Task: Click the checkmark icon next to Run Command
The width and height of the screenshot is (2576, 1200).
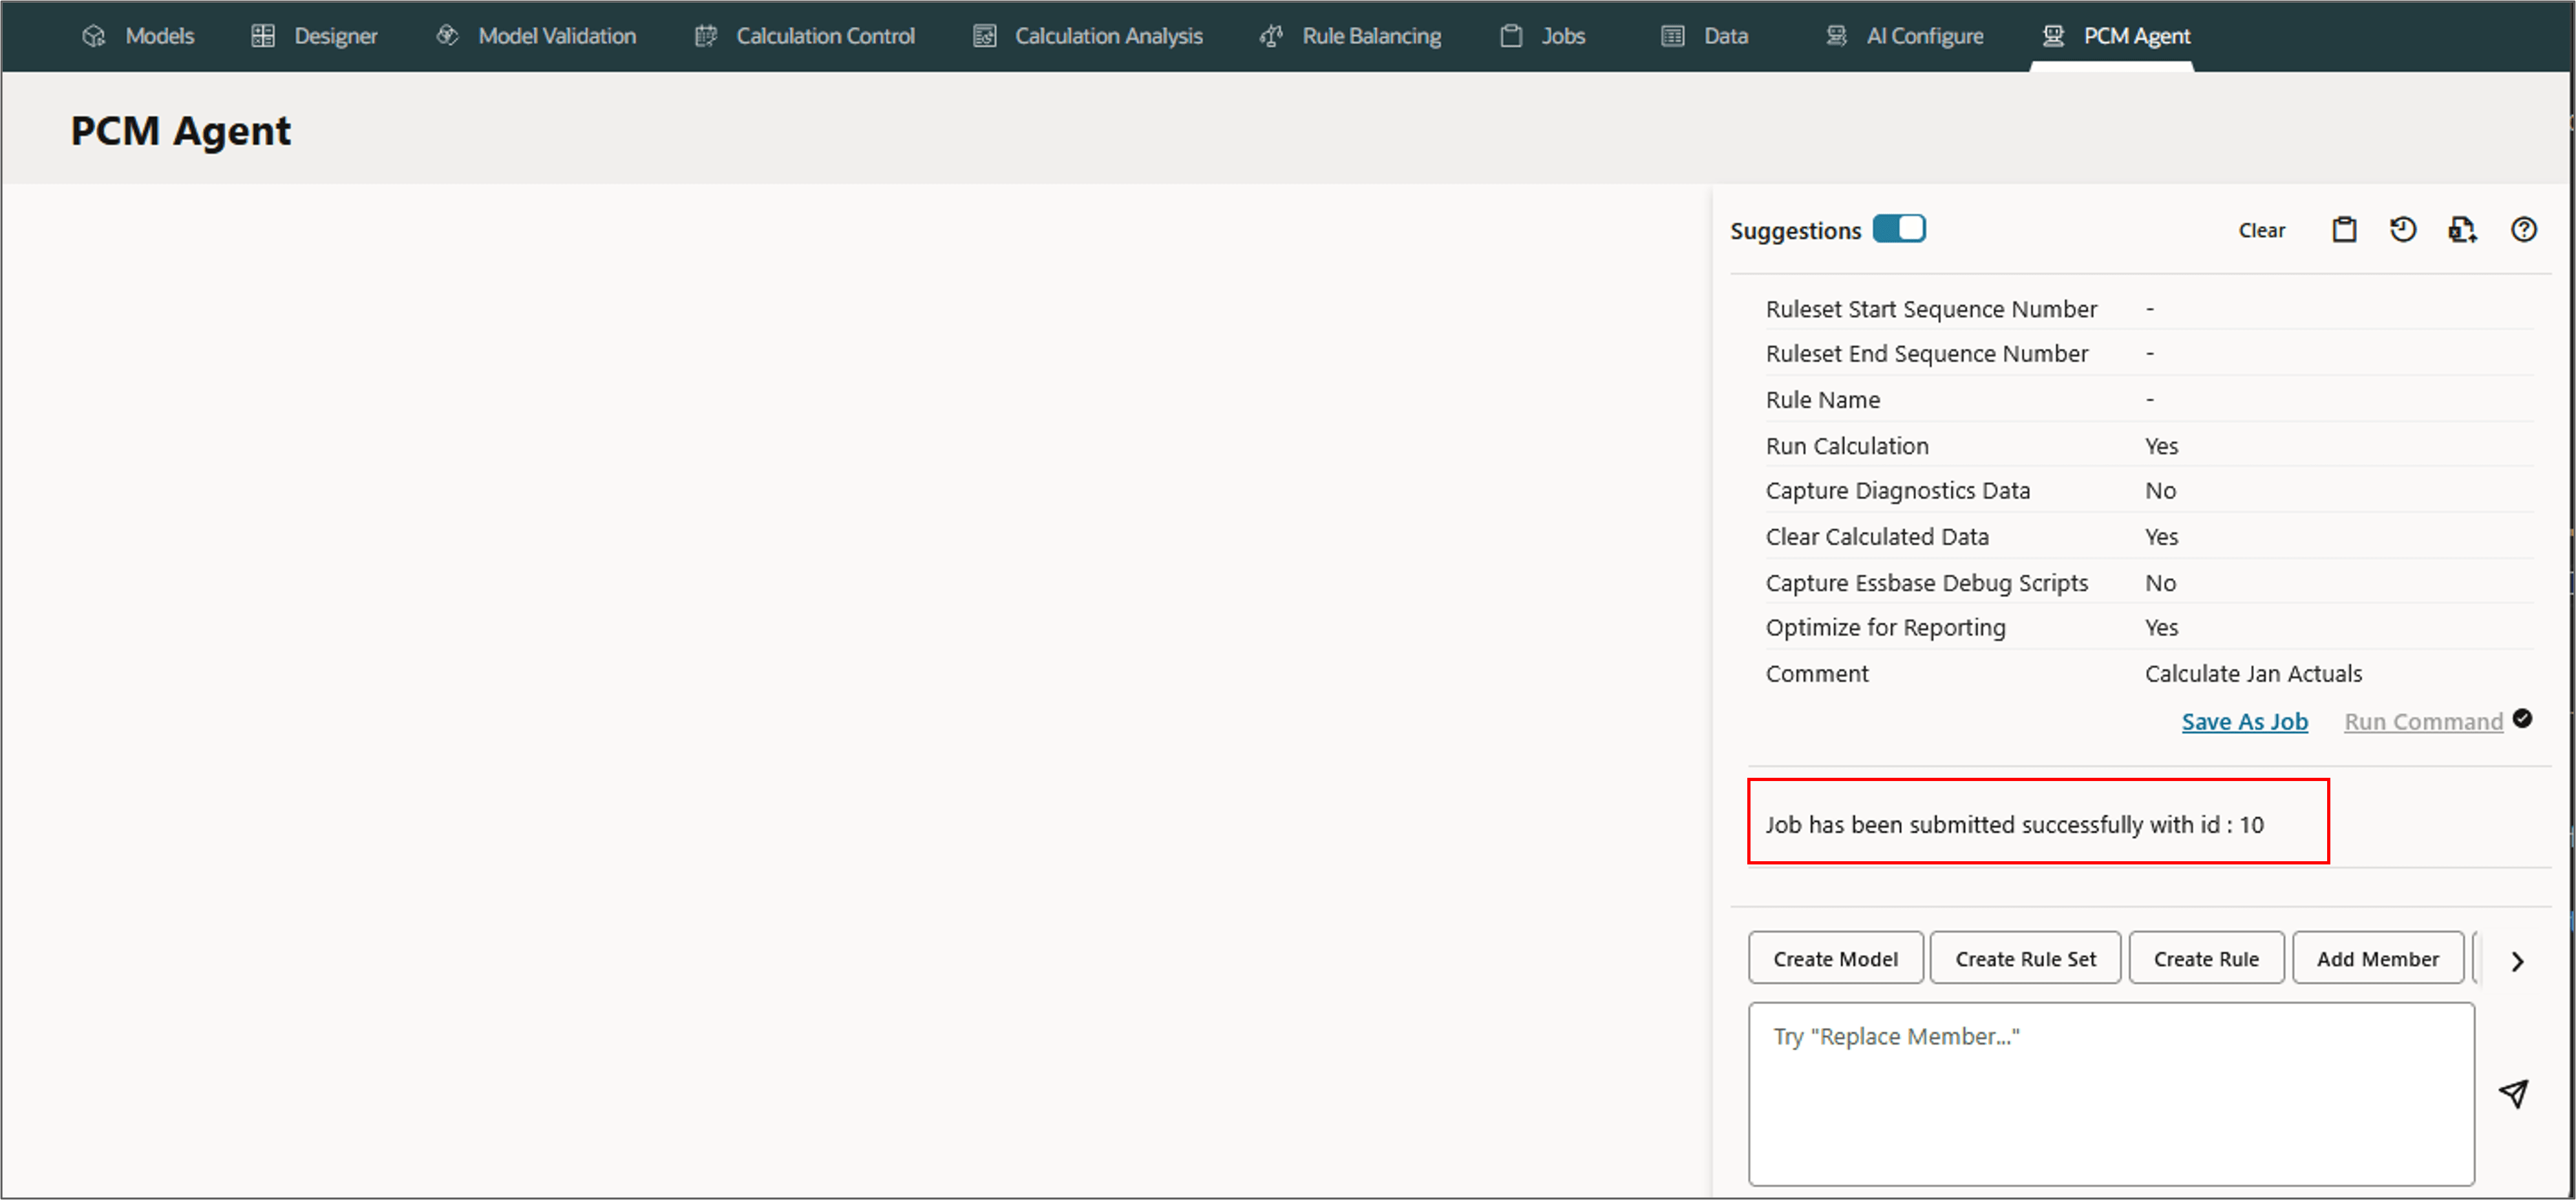Action: (2522, 719)
